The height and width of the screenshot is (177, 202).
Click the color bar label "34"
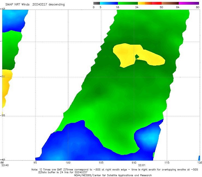137,7
